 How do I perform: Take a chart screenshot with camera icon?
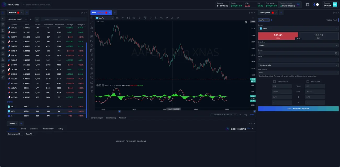pyautogui.click(x=178, y=18)
